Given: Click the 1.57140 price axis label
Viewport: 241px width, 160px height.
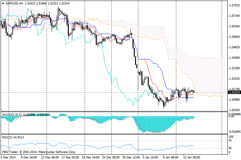Looking at the screenshot, I should pos(234,16).
